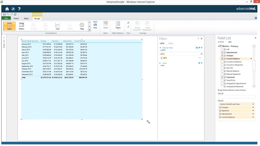Decrease font size in Text group
Image resolution: width=260 pixels, height=146 pixels.
[128, 27]
